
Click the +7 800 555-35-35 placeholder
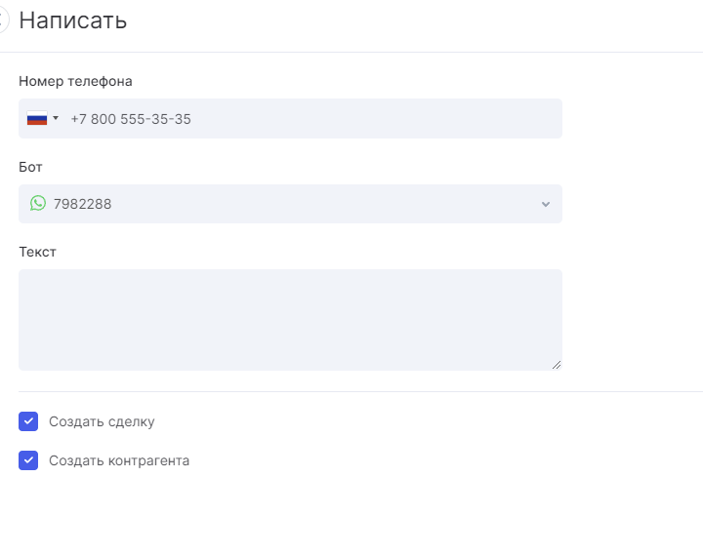click(x=131, y=119)
